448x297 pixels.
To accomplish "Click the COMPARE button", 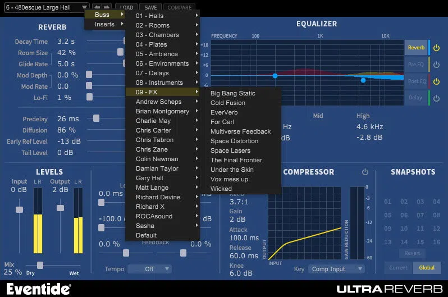I will 180,7.
